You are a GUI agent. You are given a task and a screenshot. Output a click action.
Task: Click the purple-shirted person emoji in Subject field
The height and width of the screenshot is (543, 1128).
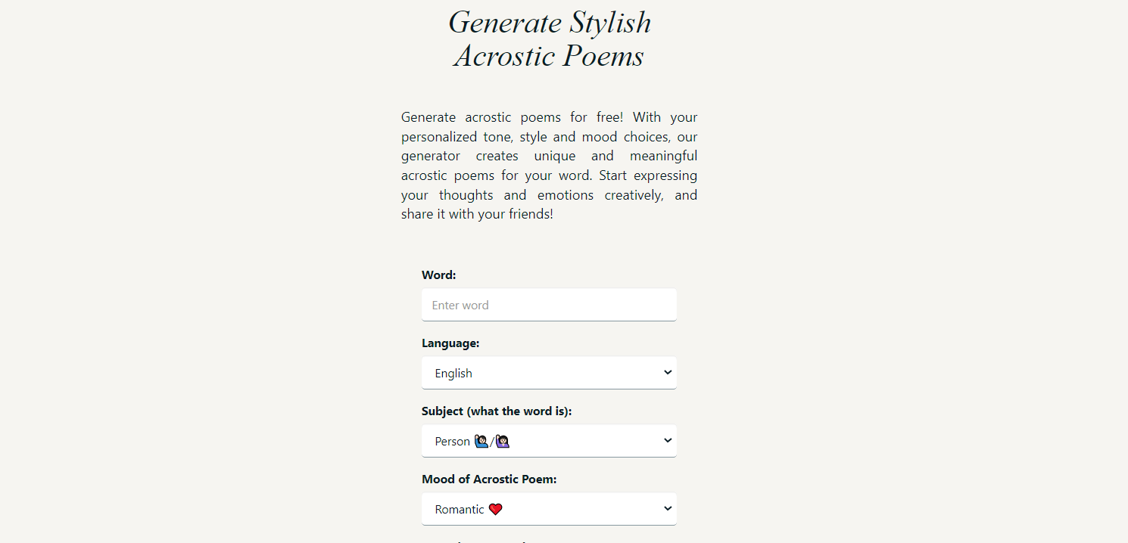[x=502, y=442]
